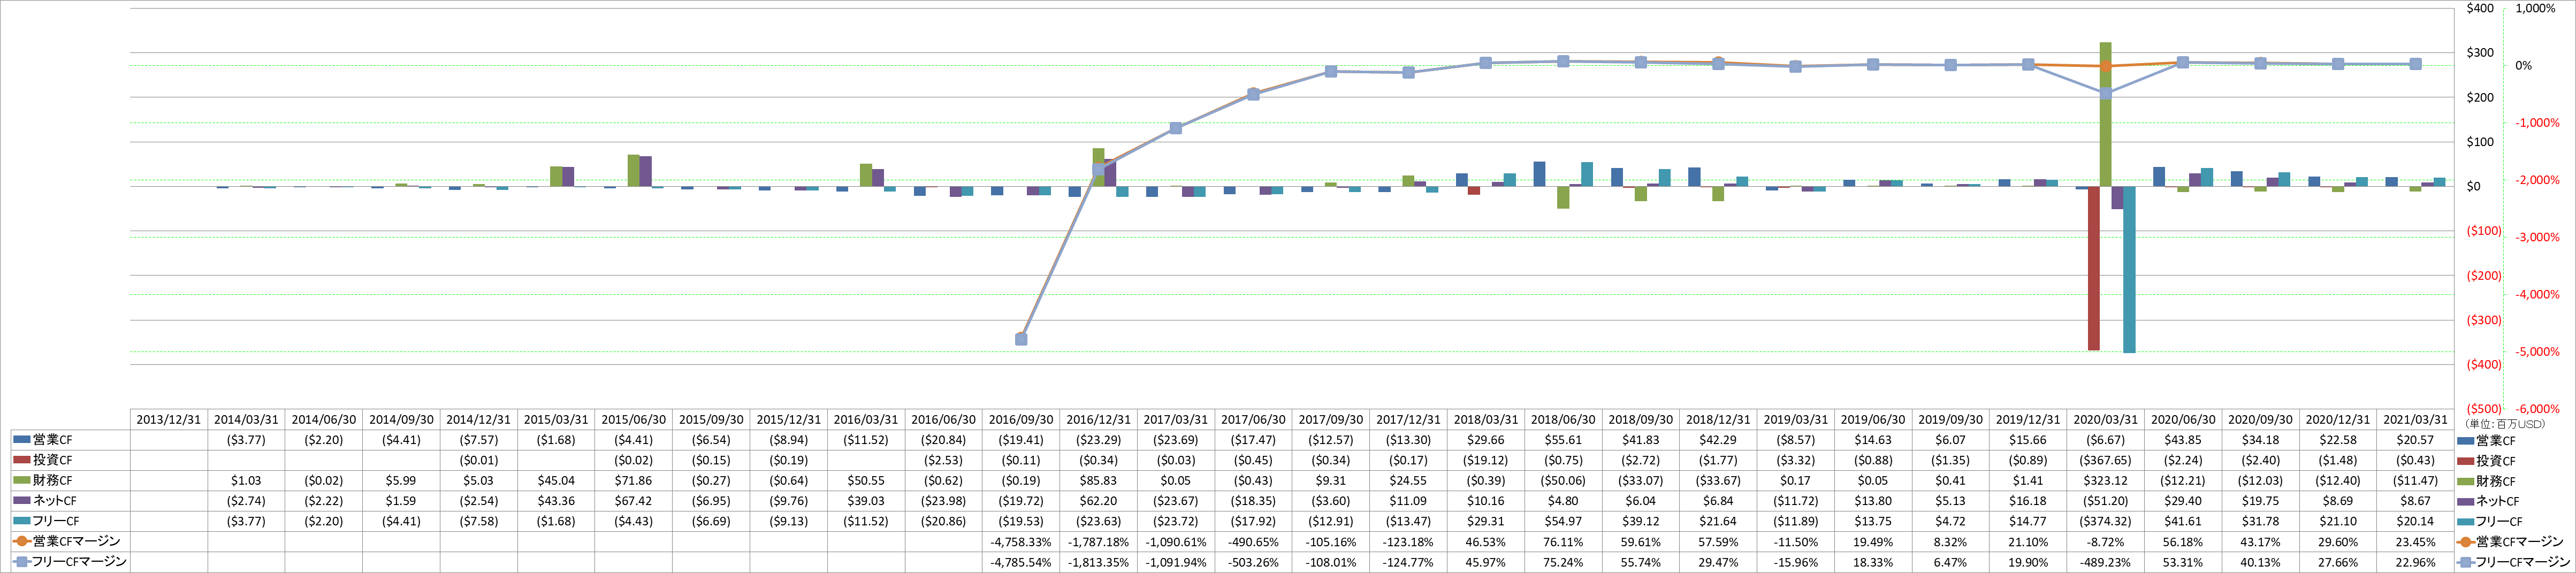Click the -489.23% フリーCFマージン cell

click(x=2105, y=562)
